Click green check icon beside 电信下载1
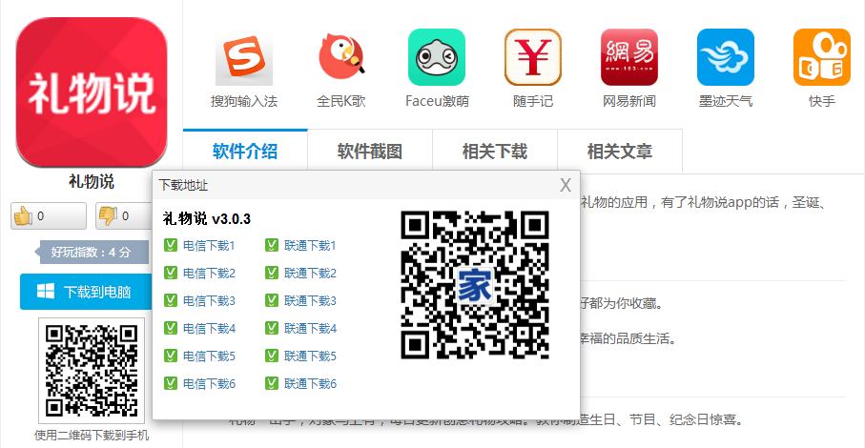865x448 pixels. coord(171,245)
